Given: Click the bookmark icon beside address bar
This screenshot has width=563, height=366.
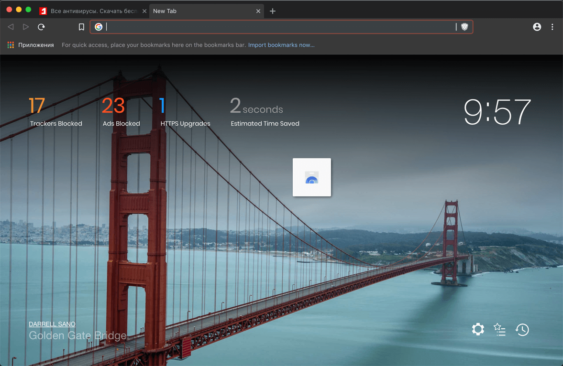Looking at the screenshot, I should (81, 27).
